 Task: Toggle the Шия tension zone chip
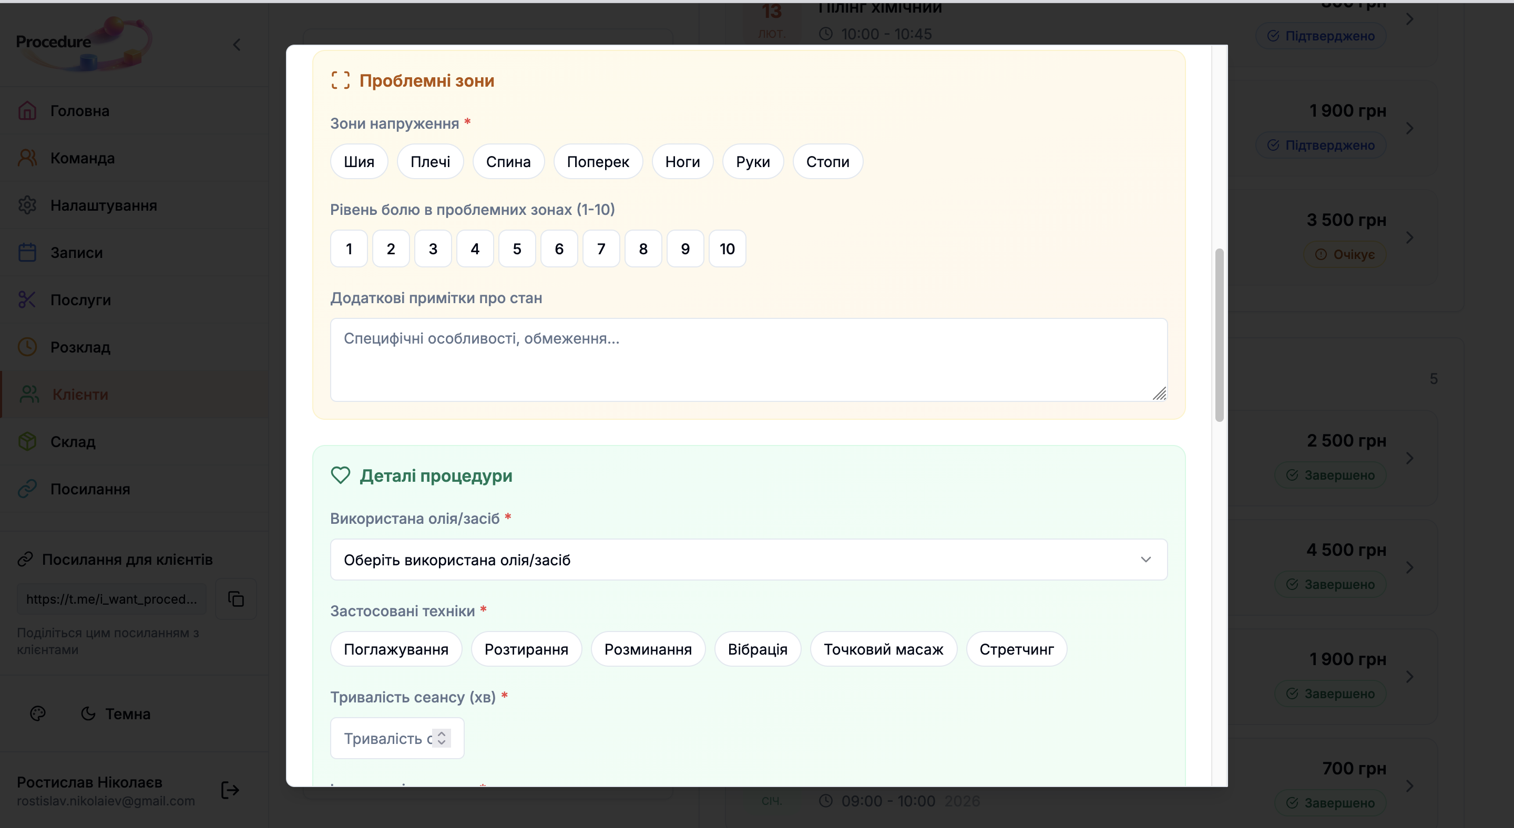click(x=359, y=161)
